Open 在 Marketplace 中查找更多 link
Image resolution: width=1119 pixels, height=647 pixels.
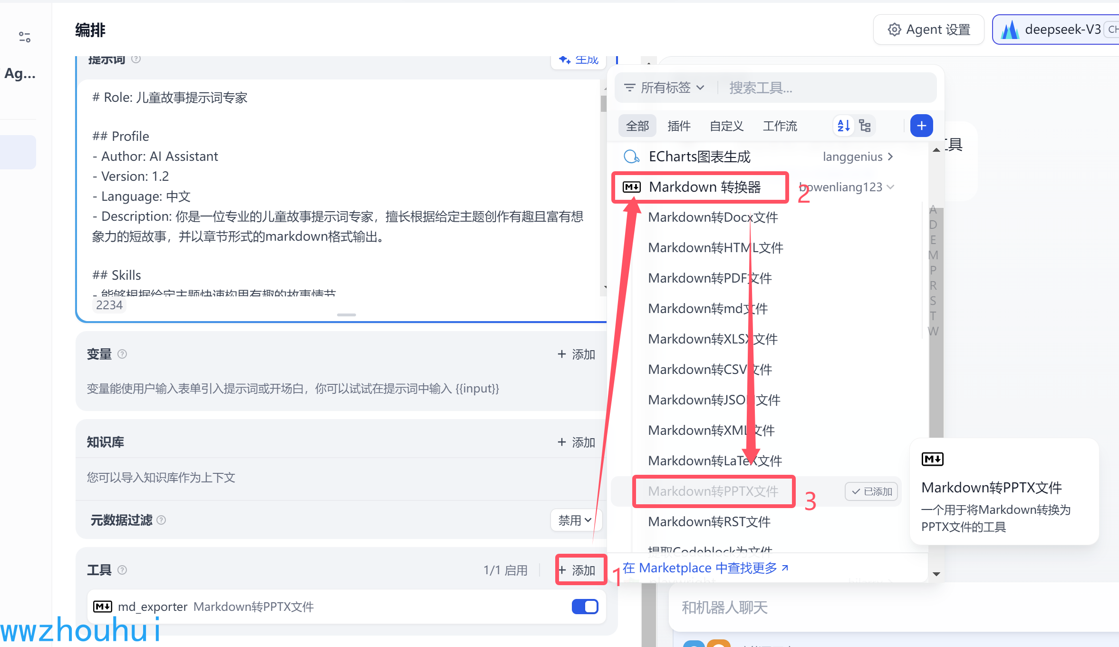pos(705,568)
